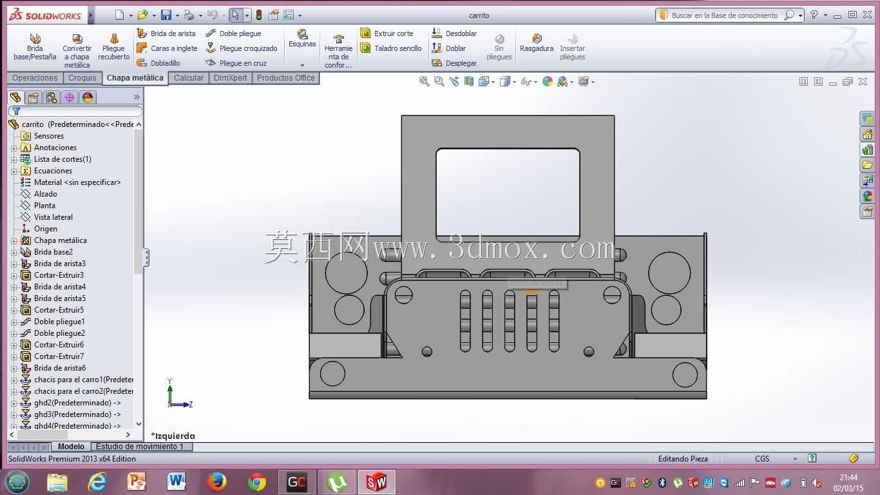Select the Material item in tree

(x=77, y=182)
